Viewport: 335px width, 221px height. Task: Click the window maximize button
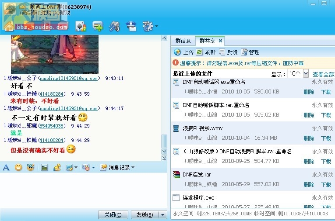[x=324, y=3]
